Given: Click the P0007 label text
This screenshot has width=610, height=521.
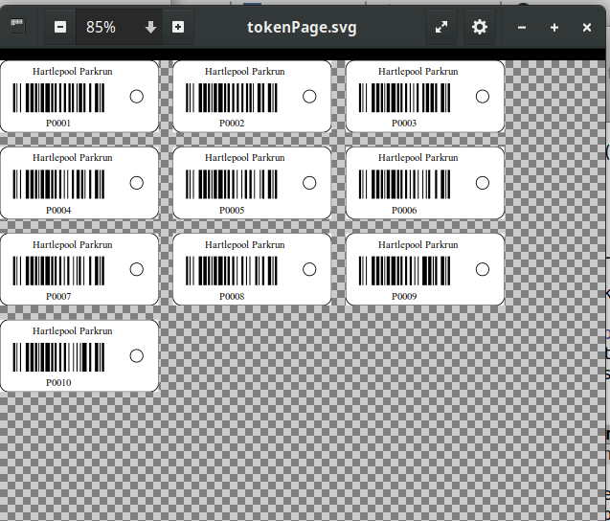Looking at the screenshot, I should [58, 297].
